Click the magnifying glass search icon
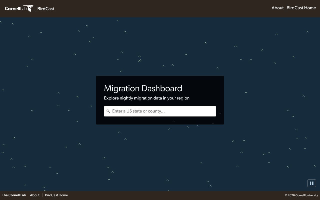This screenshot has height=200, width=320. click(x=108, y=111)
